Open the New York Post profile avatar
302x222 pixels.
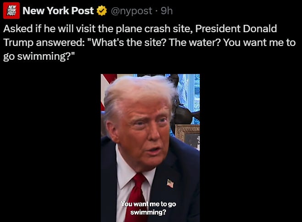[11, 11]
